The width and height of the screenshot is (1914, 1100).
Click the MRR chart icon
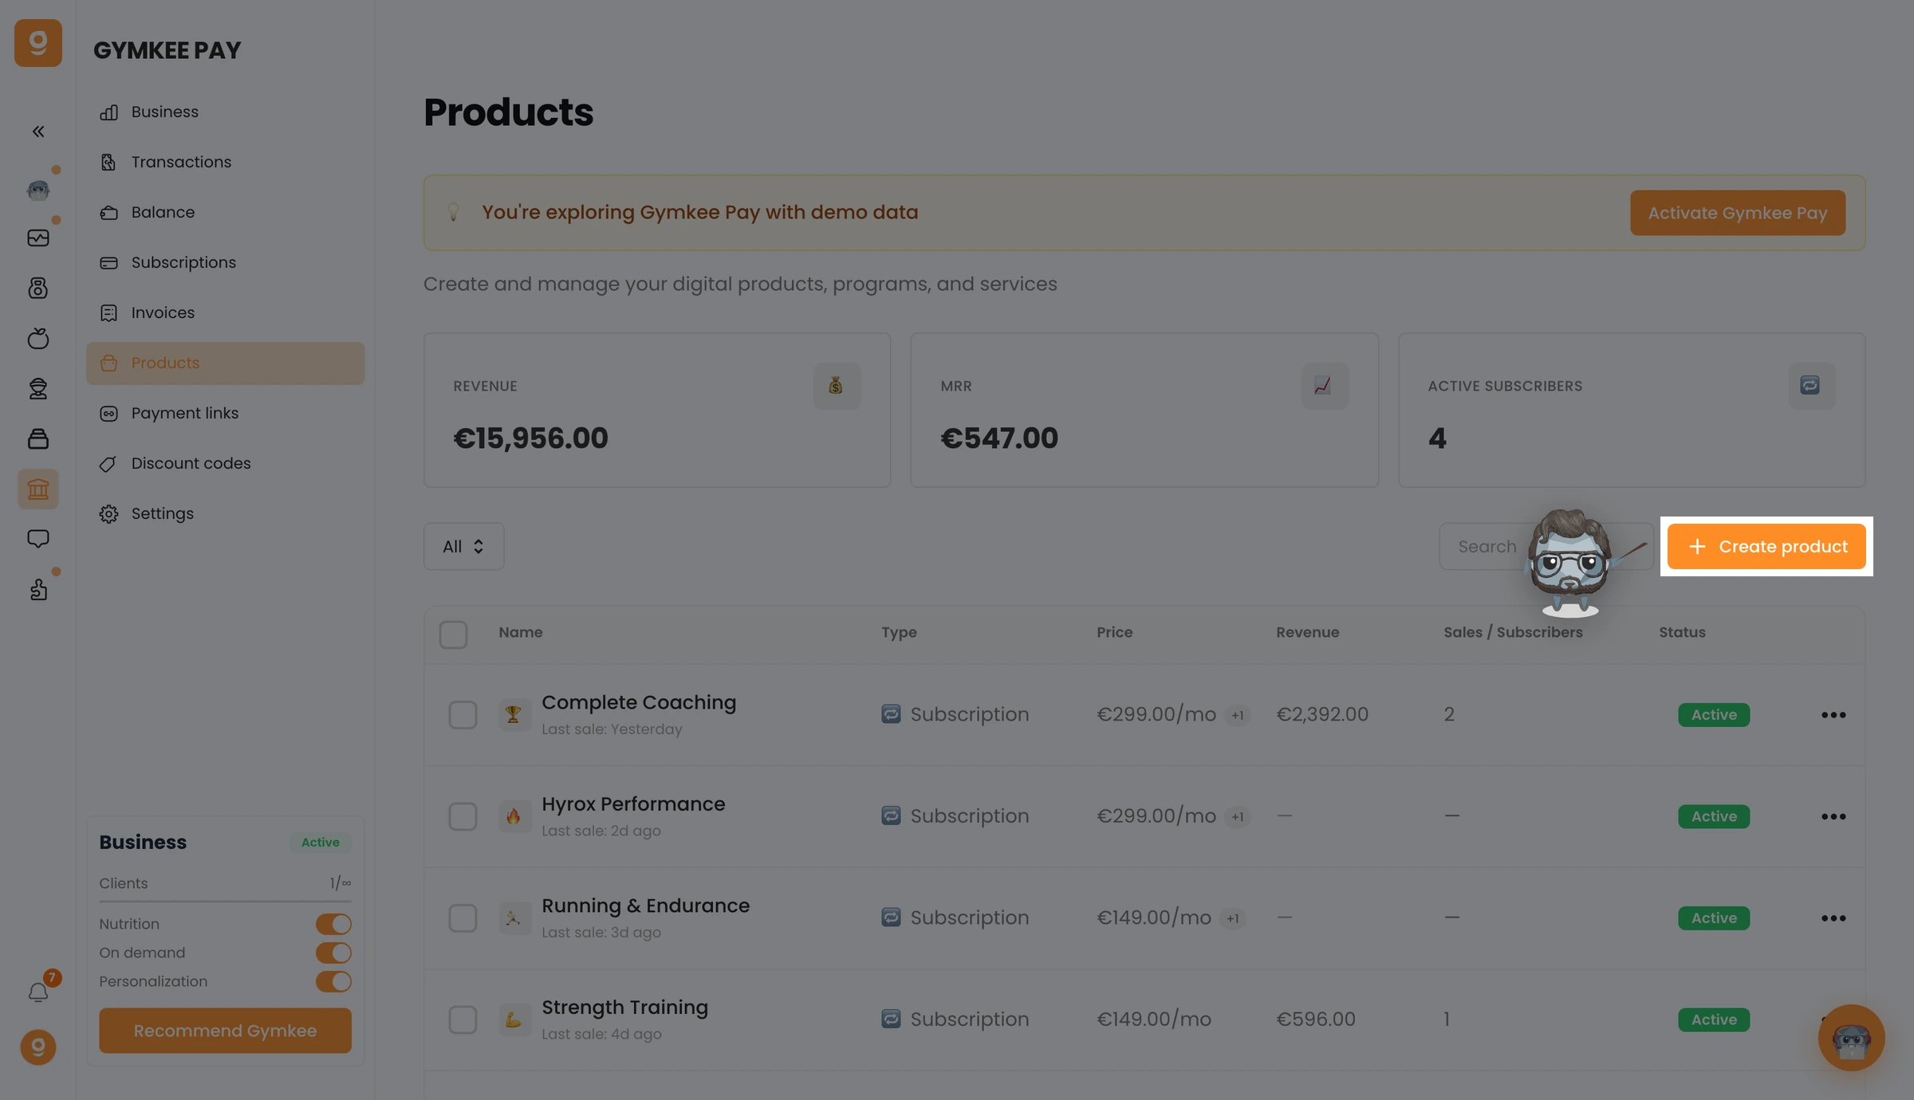pyautogui.click(x=1324, y=386)
